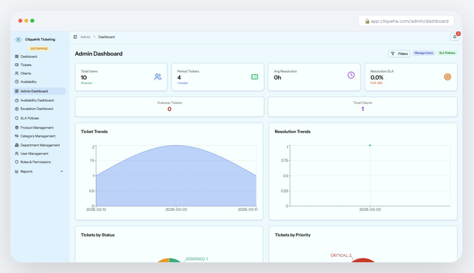
Task: Click the Period Tickets ticket icon
Action: coord(254,77)
